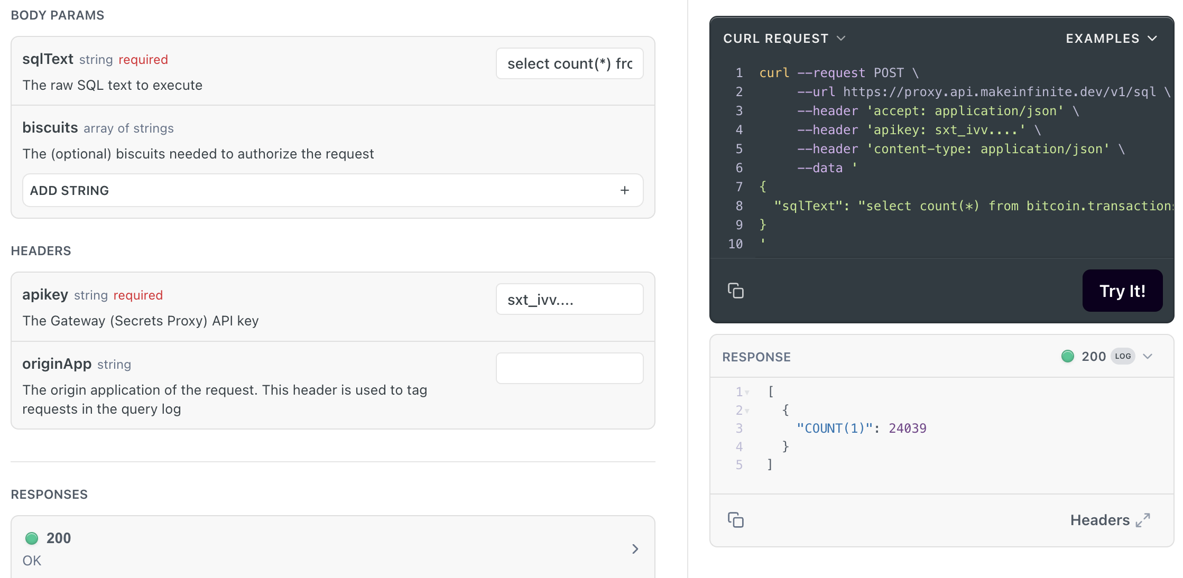This screenshot has height=578, width=1183.
Task: Expand response Headers with arrow icon
Action: click(x=1143, y=520)
